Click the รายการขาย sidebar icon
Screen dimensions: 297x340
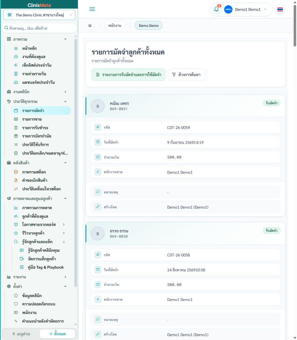(x=16, y=119)
